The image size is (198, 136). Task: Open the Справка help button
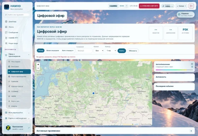(x=186, y=14)
